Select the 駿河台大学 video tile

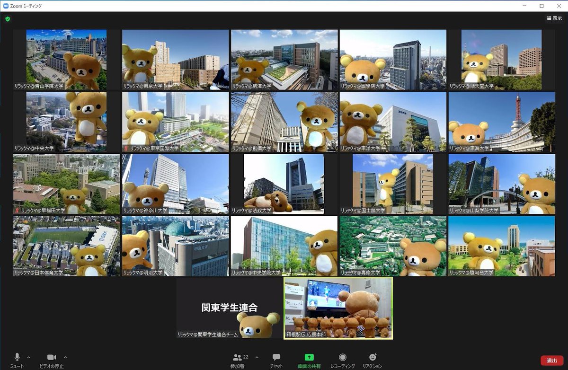tap(502, 246)
